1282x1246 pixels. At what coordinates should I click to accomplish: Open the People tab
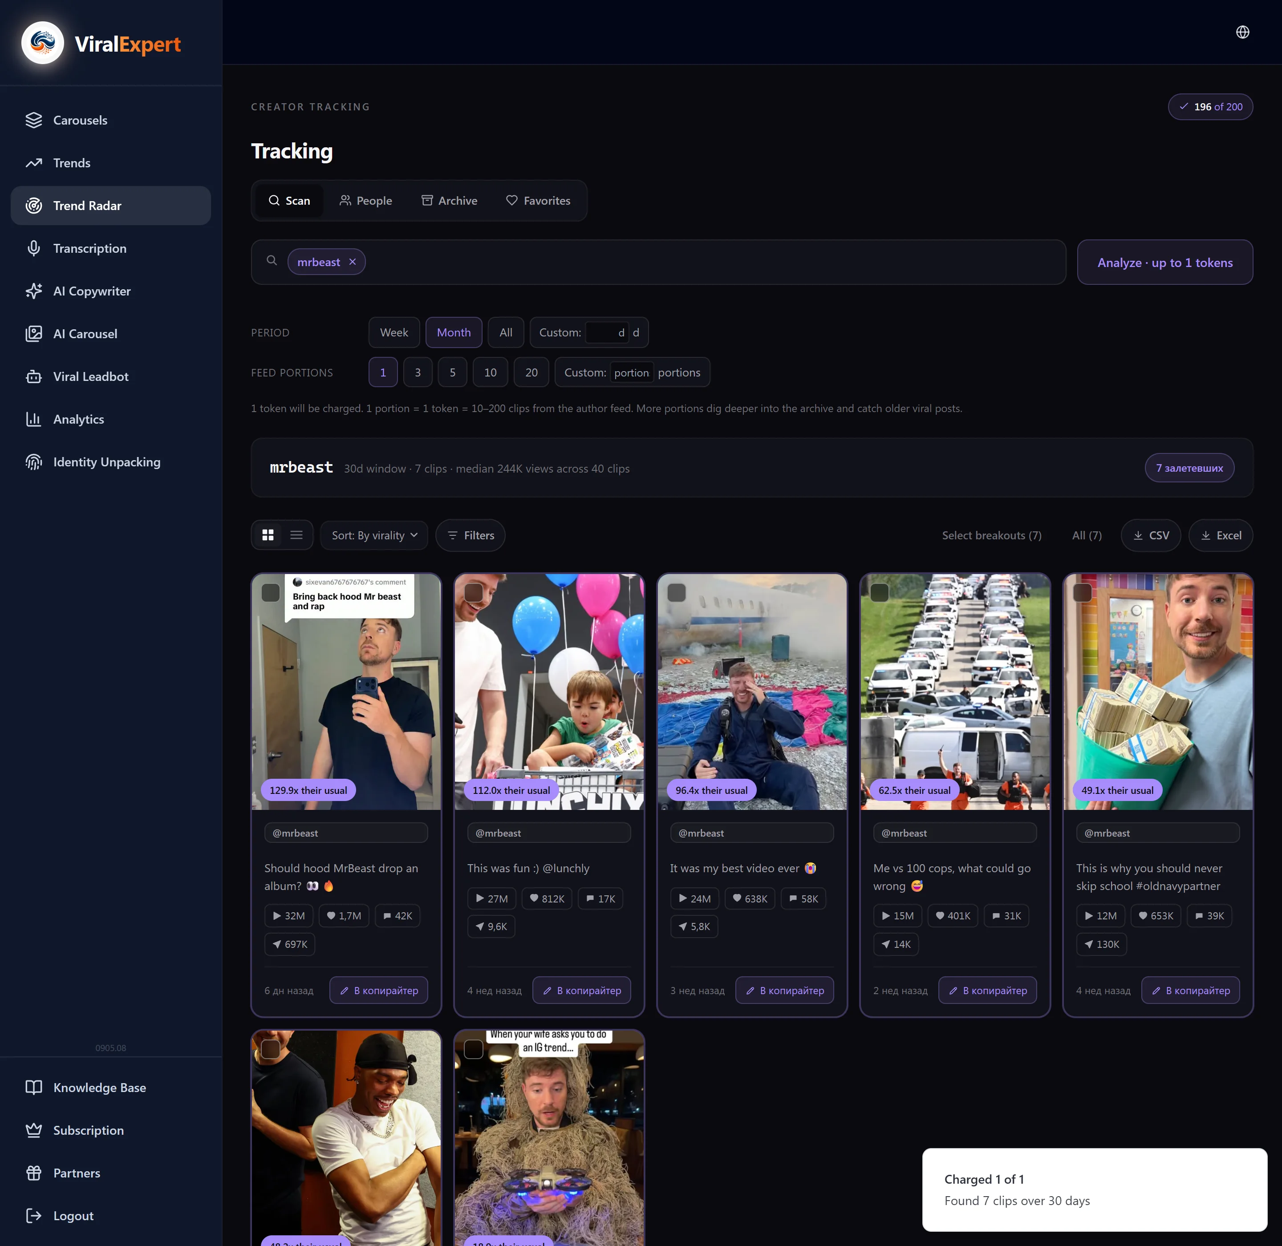coord(365,201)
